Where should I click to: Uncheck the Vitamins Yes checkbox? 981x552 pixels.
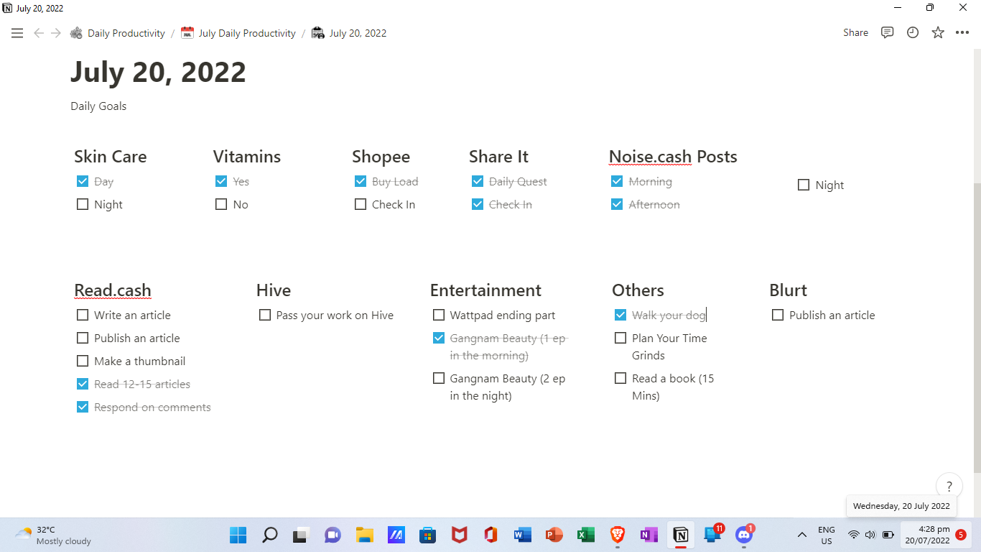click(221, 181)
